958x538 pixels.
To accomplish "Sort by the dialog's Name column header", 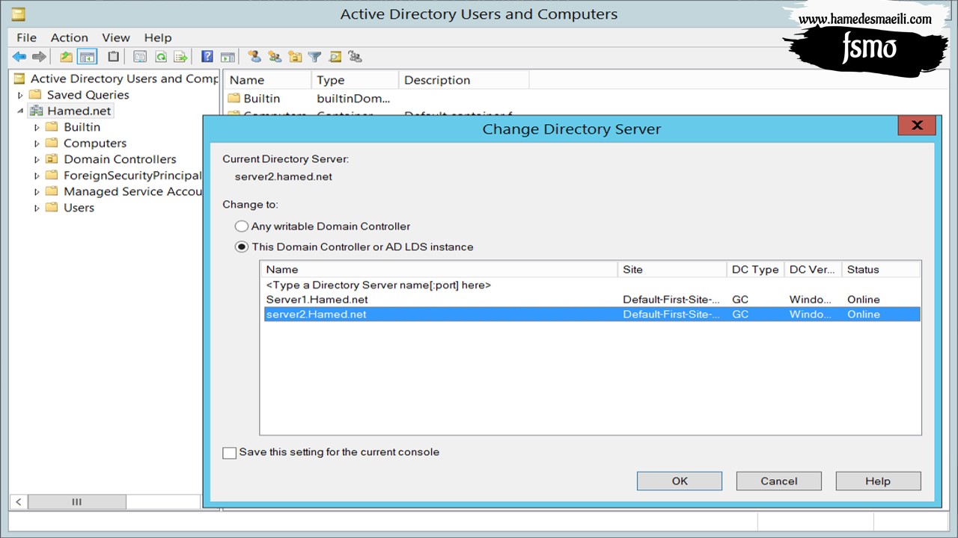I will coord(439,270).
